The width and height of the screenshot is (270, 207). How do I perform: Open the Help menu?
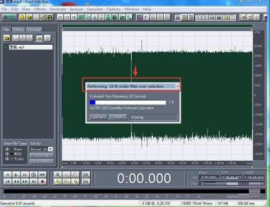click(147, 9)
